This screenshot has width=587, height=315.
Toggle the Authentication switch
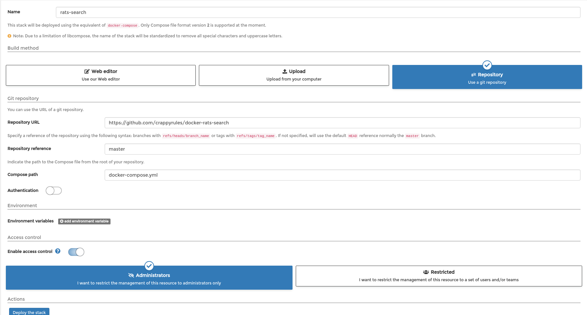[54, 191]
